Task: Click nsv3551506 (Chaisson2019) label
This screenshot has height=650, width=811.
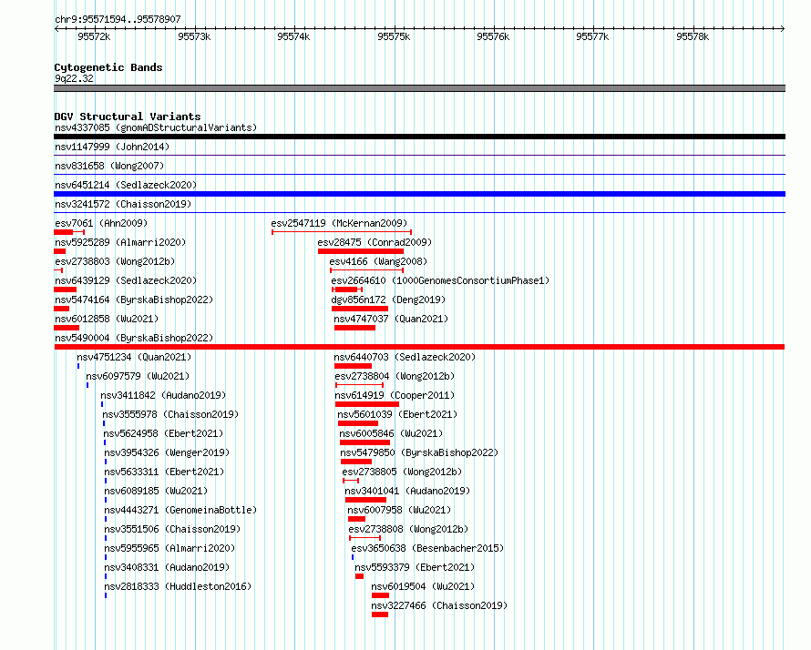Action: (x=173, y=529)
